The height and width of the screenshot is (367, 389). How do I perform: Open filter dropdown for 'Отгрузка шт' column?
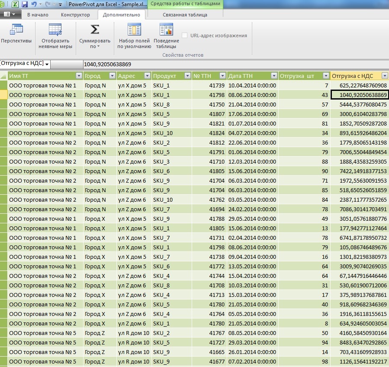[326, 76]
